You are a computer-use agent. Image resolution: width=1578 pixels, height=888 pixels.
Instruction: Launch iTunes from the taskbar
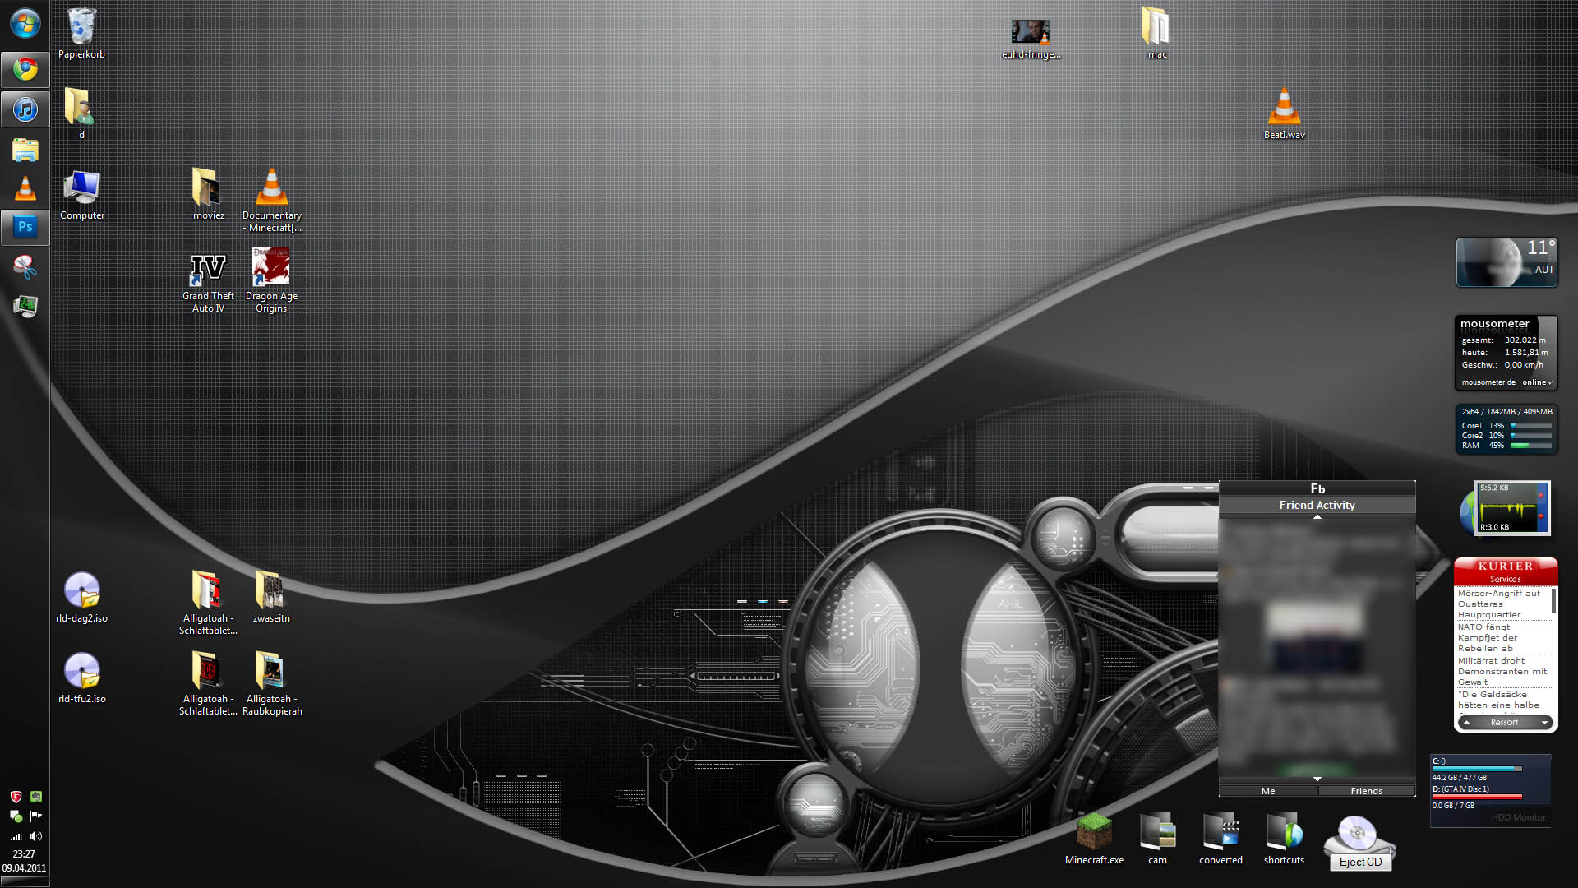pyautogui.click(x=25, y=109)
